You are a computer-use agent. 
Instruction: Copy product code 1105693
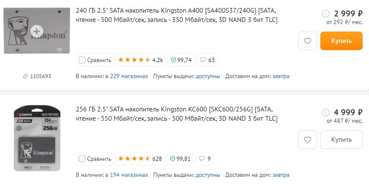coord(37,76)
